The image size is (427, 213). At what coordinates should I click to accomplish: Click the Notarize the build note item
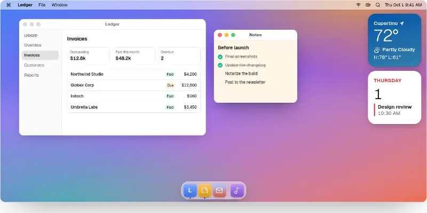(x=241, y=73)
